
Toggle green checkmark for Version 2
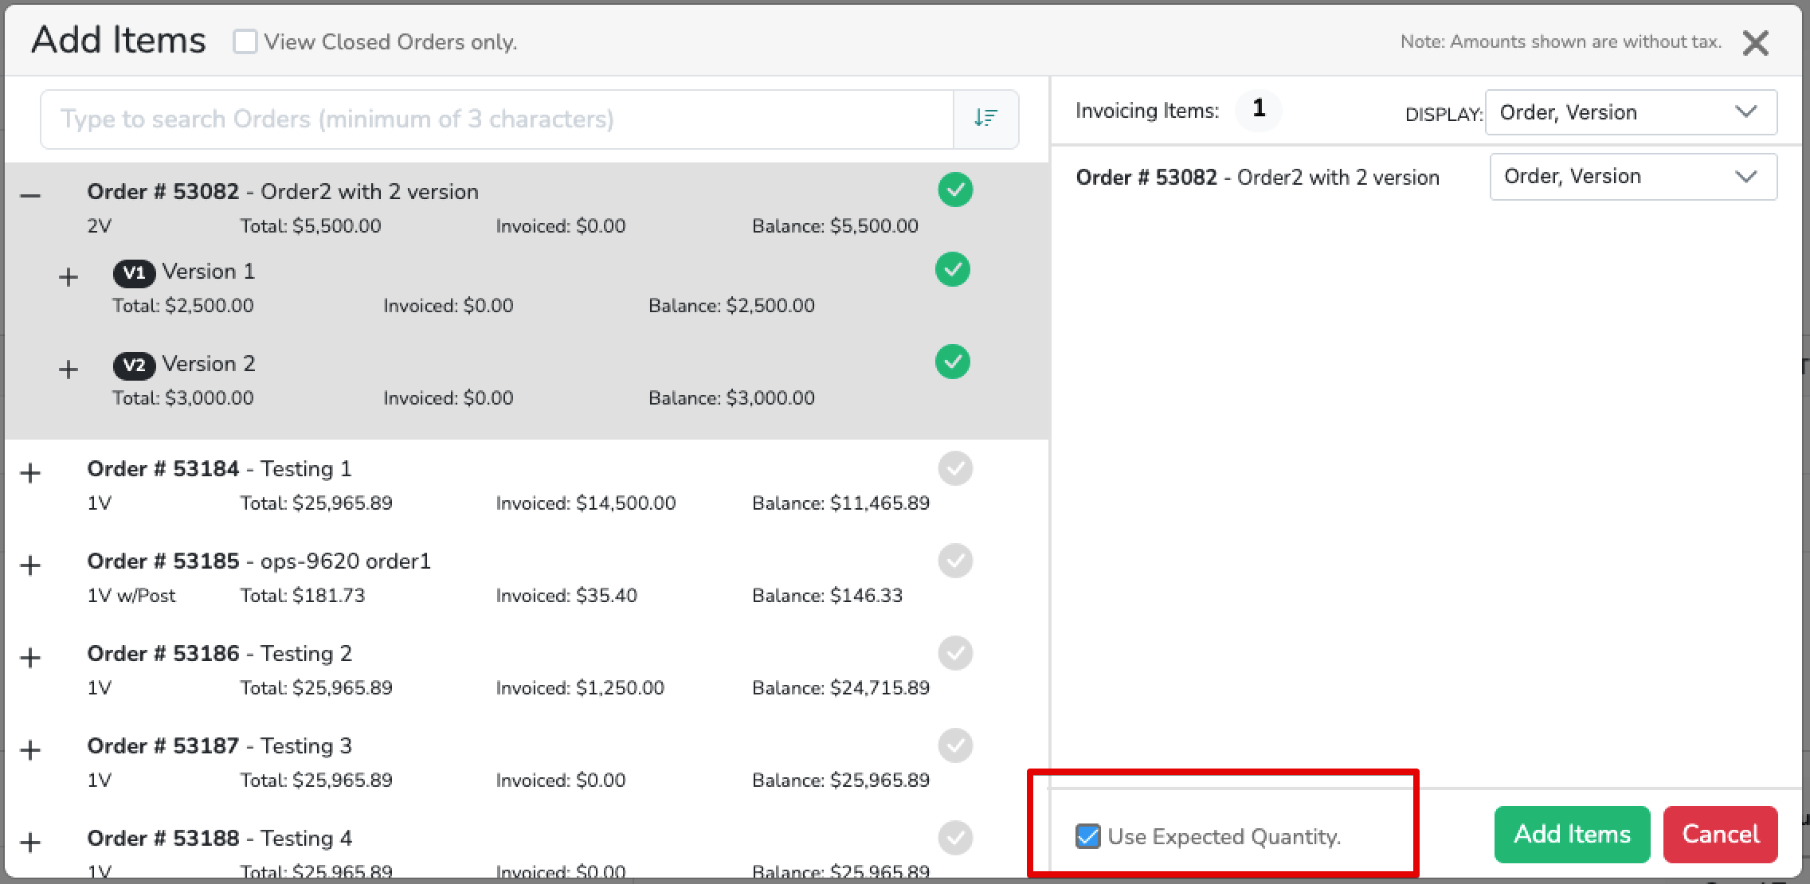(953, 362)
